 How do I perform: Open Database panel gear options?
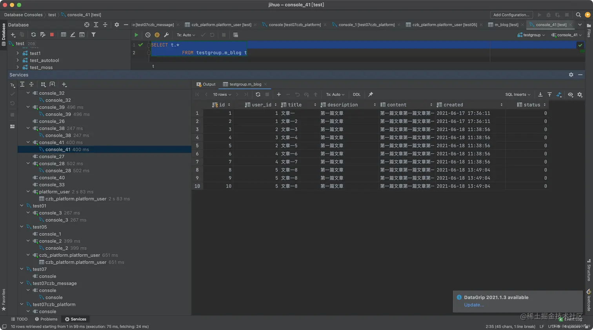click(116, 25)
